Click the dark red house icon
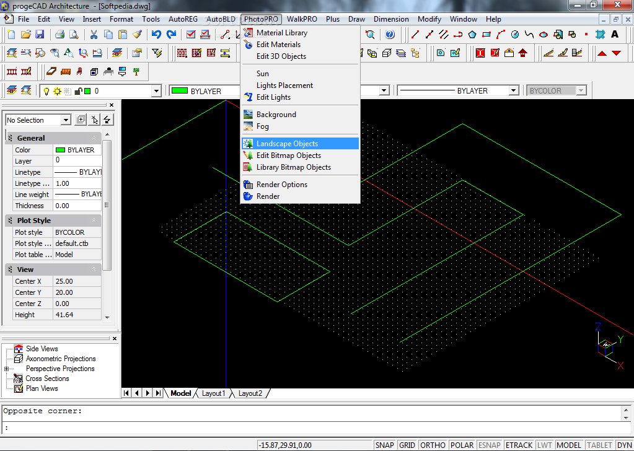634x451 pixels. 523,53
